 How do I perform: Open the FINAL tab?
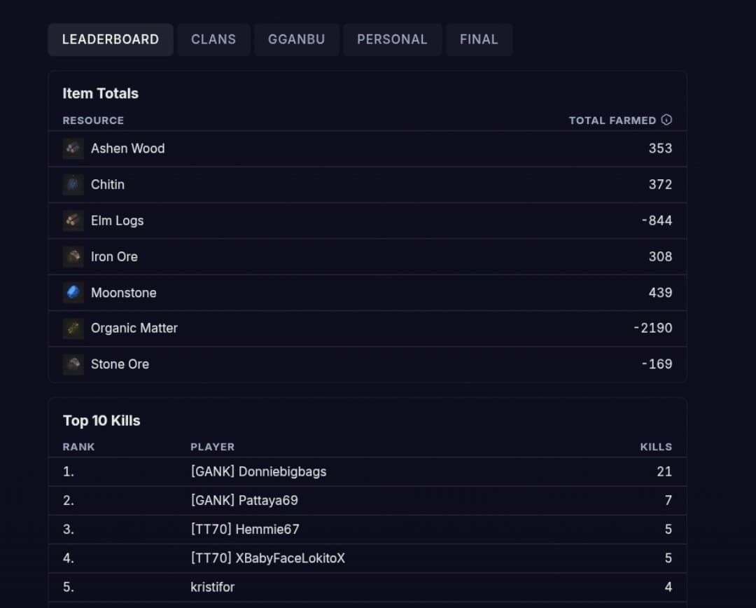[479, 39]
